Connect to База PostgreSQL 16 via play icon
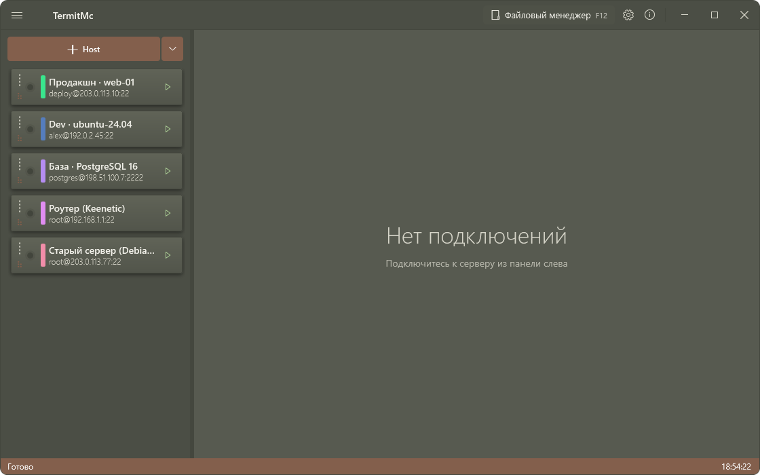 (x=168, y=171)
